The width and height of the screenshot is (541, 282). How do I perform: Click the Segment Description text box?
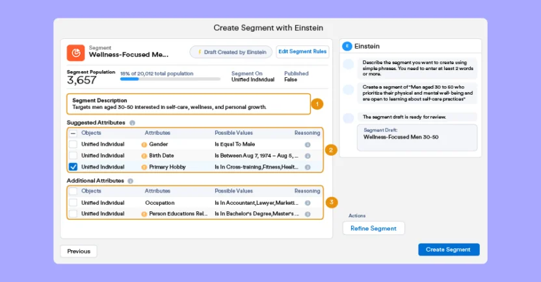189,104
